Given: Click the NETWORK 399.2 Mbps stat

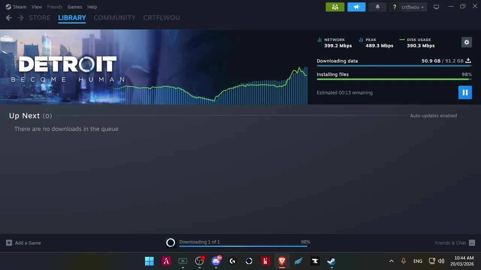Looking at the screenshot, I should point(334,43).
